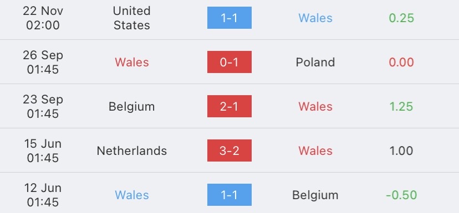
Task: Select the Netherlands team name
Action: point(132,151)
